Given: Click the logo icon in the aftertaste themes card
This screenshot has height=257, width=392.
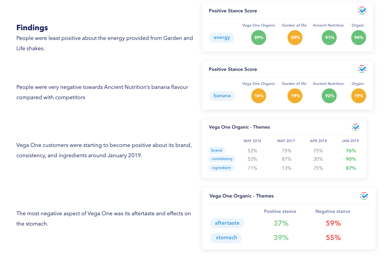Looking at the screenshot, I should pos(364,196).
